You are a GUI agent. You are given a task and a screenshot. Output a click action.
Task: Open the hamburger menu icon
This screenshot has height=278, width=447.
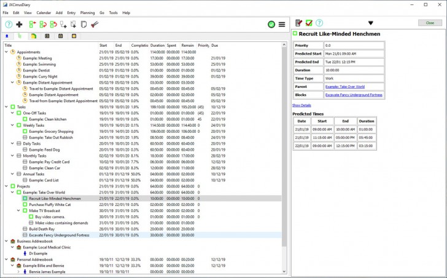[281, 25]
